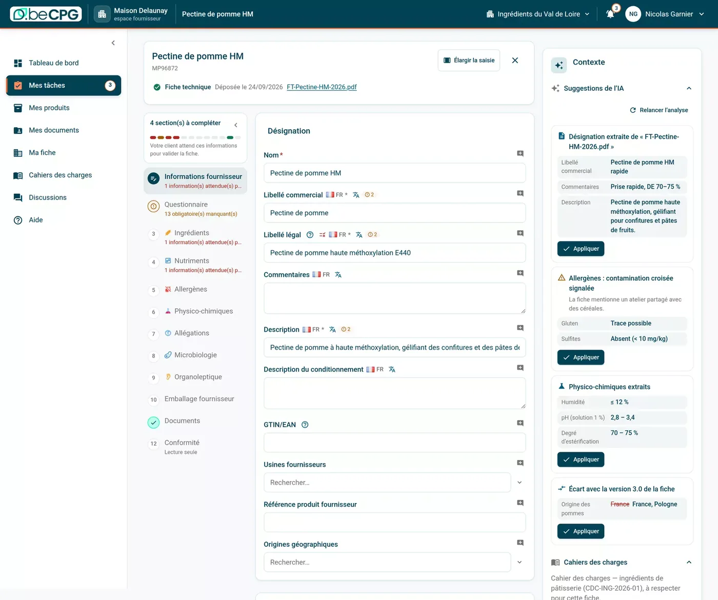
Task: Click the Contexte sparkle icon
Action: click(x=559, y=65)
